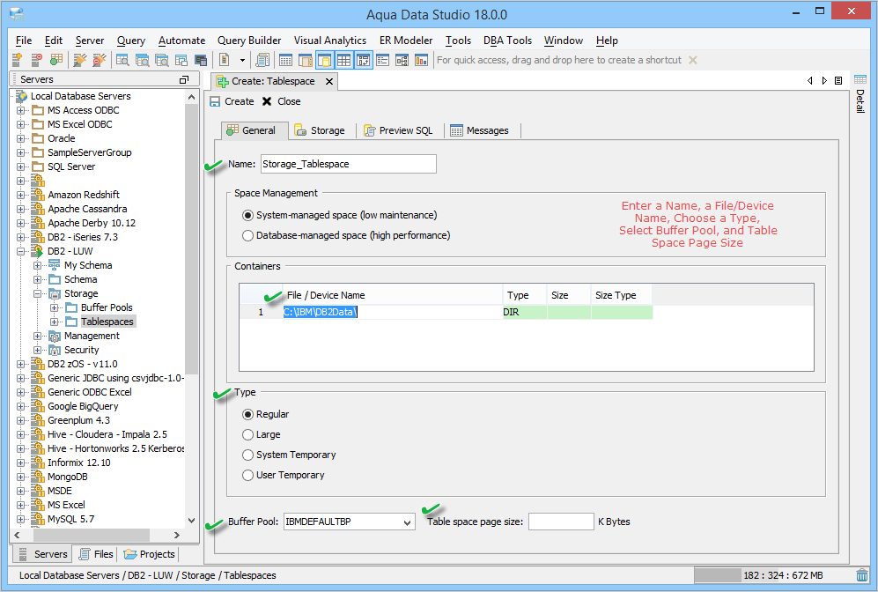Image resolution: width=878 pixels, height=592 pixels.
Task: Open the Detail side panel icon
Action: (x=860, y=79)
